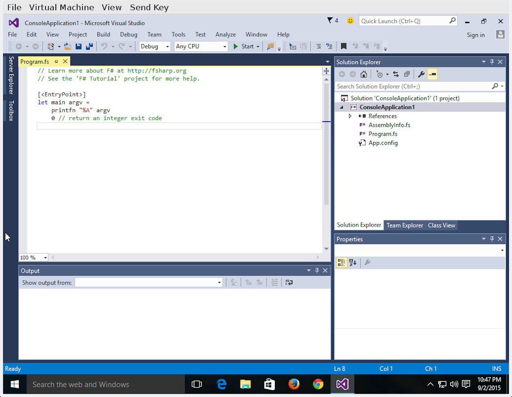Click the New Project toolbar icon
Viewport: 512px width, 397px height.
[x=50, y=46]
